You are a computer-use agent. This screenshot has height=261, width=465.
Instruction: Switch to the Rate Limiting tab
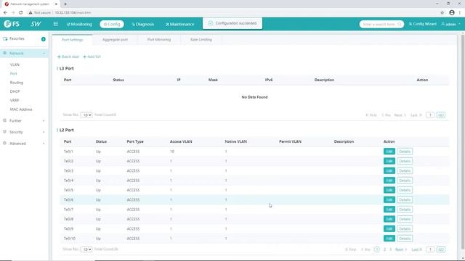click(201, 40)
